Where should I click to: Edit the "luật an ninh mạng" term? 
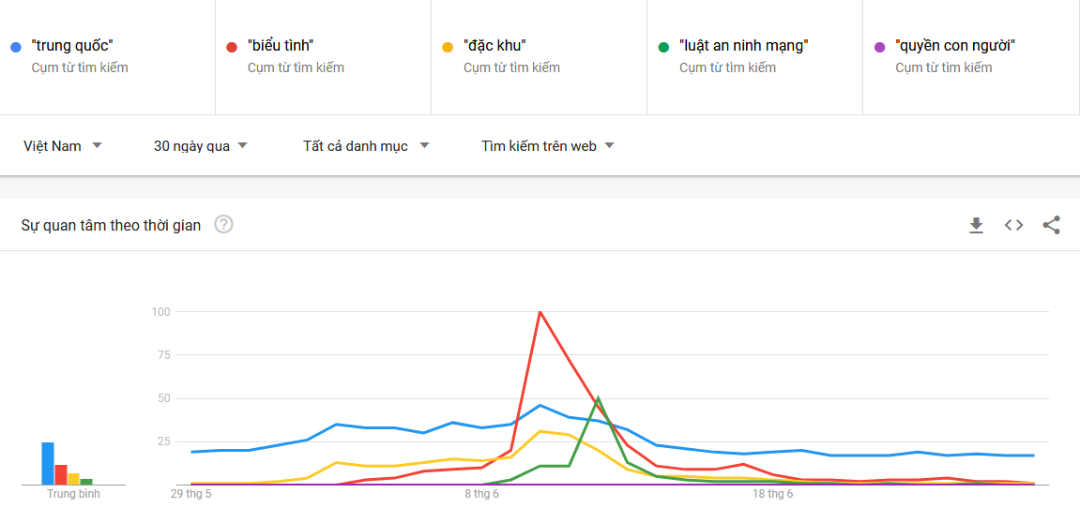[x=743, y=45]
